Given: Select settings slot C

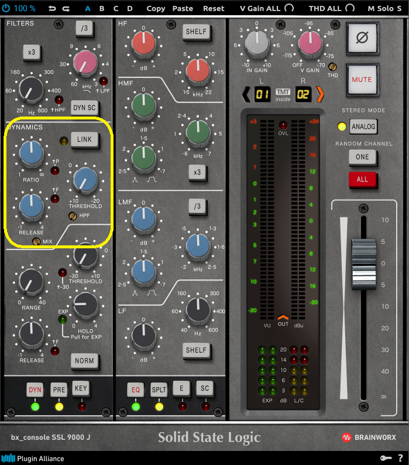Looking at the screenshot, I should tap(116, 9).
